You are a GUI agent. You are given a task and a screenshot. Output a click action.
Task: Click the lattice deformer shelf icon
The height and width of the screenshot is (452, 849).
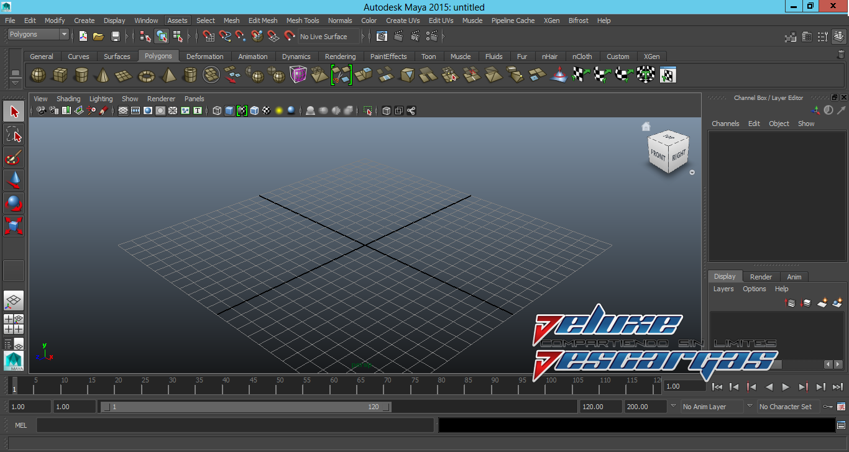(x=298, y=75)
